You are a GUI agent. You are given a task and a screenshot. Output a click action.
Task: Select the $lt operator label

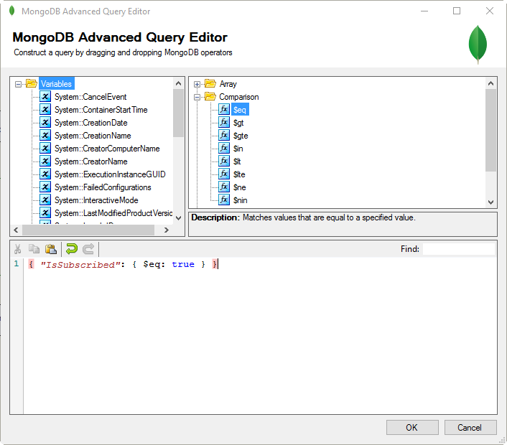click(237, 161)
